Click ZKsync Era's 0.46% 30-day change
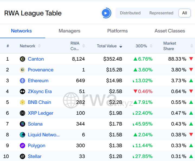This screenshot has width=195, height=161. tap(143, 91)
